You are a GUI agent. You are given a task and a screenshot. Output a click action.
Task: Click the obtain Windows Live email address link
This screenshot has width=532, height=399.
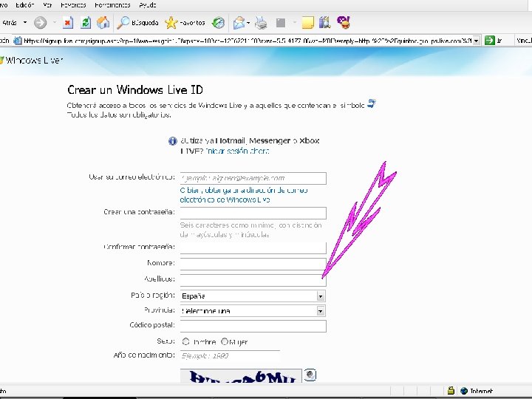click(x=244, y=195)
